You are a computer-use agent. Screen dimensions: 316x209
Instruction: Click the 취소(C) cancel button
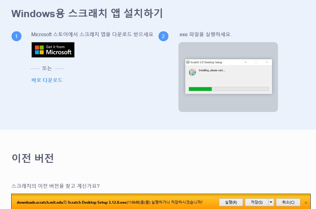[288, 202]
